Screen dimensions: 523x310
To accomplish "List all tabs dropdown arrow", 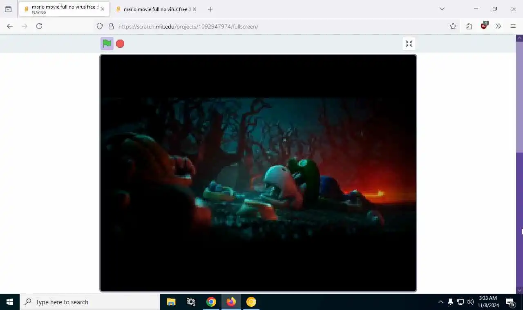I will [442, 9].
